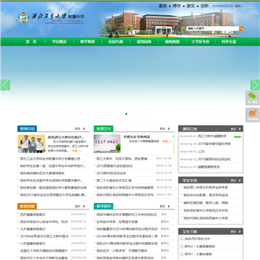Viewport: 260px width, 260px height.
Task: Open article 珍爱生命 拒绝毒品
Action: click(137, 137)
